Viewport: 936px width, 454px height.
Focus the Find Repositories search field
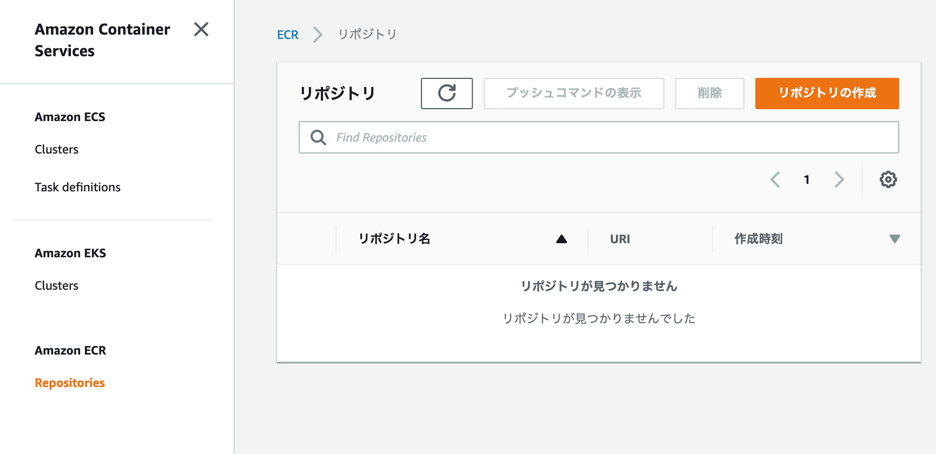(599, 137)
